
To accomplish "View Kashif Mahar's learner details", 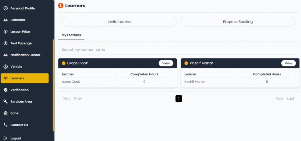I will 288,63.
